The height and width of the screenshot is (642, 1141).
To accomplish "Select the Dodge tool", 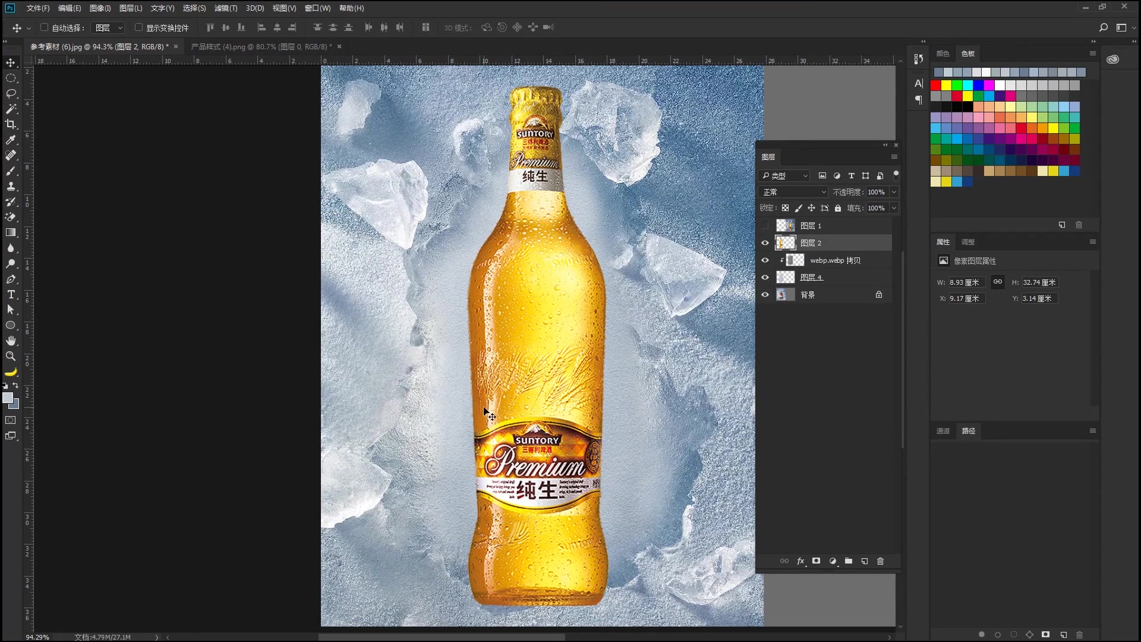I will [11, 263].
